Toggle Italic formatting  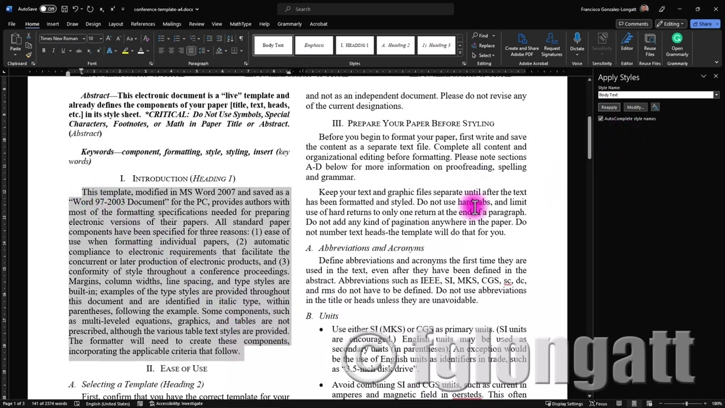53,50
